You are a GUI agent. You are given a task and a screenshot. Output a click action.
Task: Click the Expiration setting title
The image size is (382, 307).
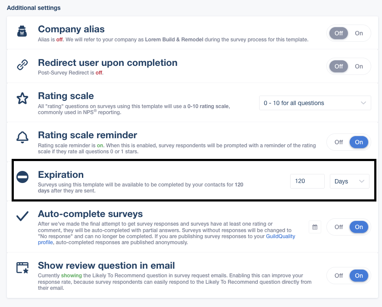coord(61,175)
